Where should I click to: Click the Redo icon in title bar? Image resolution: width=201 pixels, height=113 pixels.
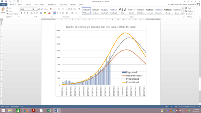[14, 1]
